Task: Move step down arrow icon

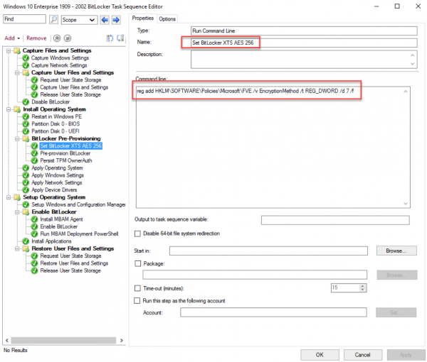Action: click(x=68, y=38)
